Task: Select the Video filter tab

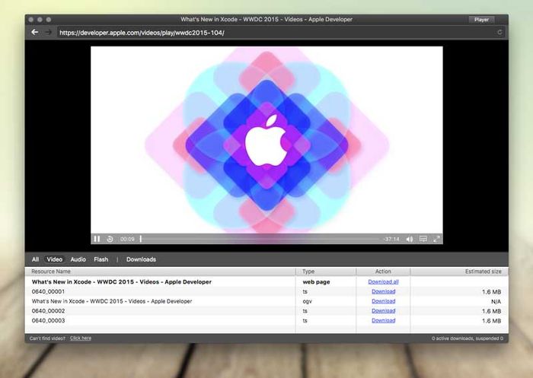Action: pos(54,259)
